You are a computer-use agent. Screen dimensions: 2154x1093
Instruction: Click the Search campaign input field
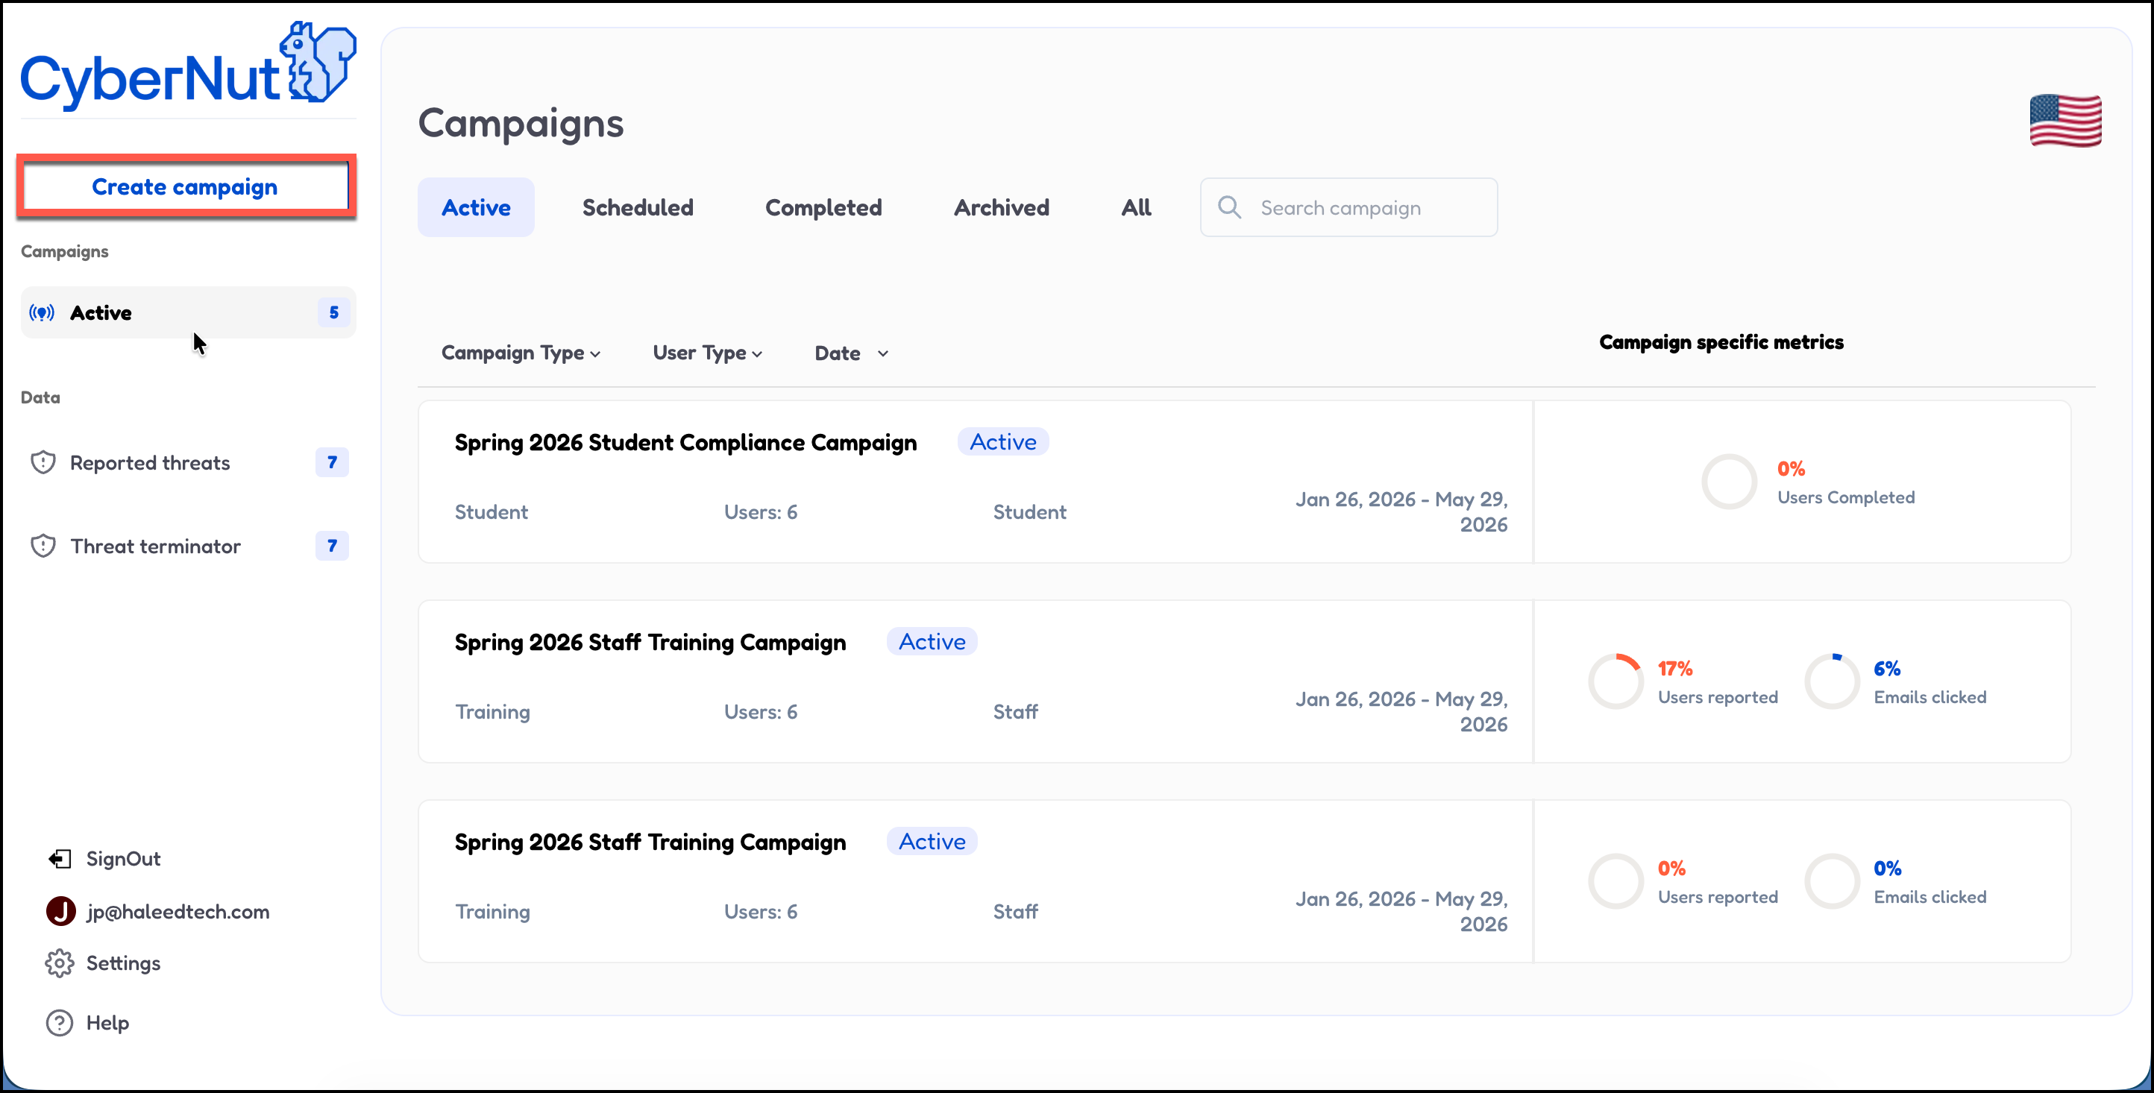[1372, 207]
